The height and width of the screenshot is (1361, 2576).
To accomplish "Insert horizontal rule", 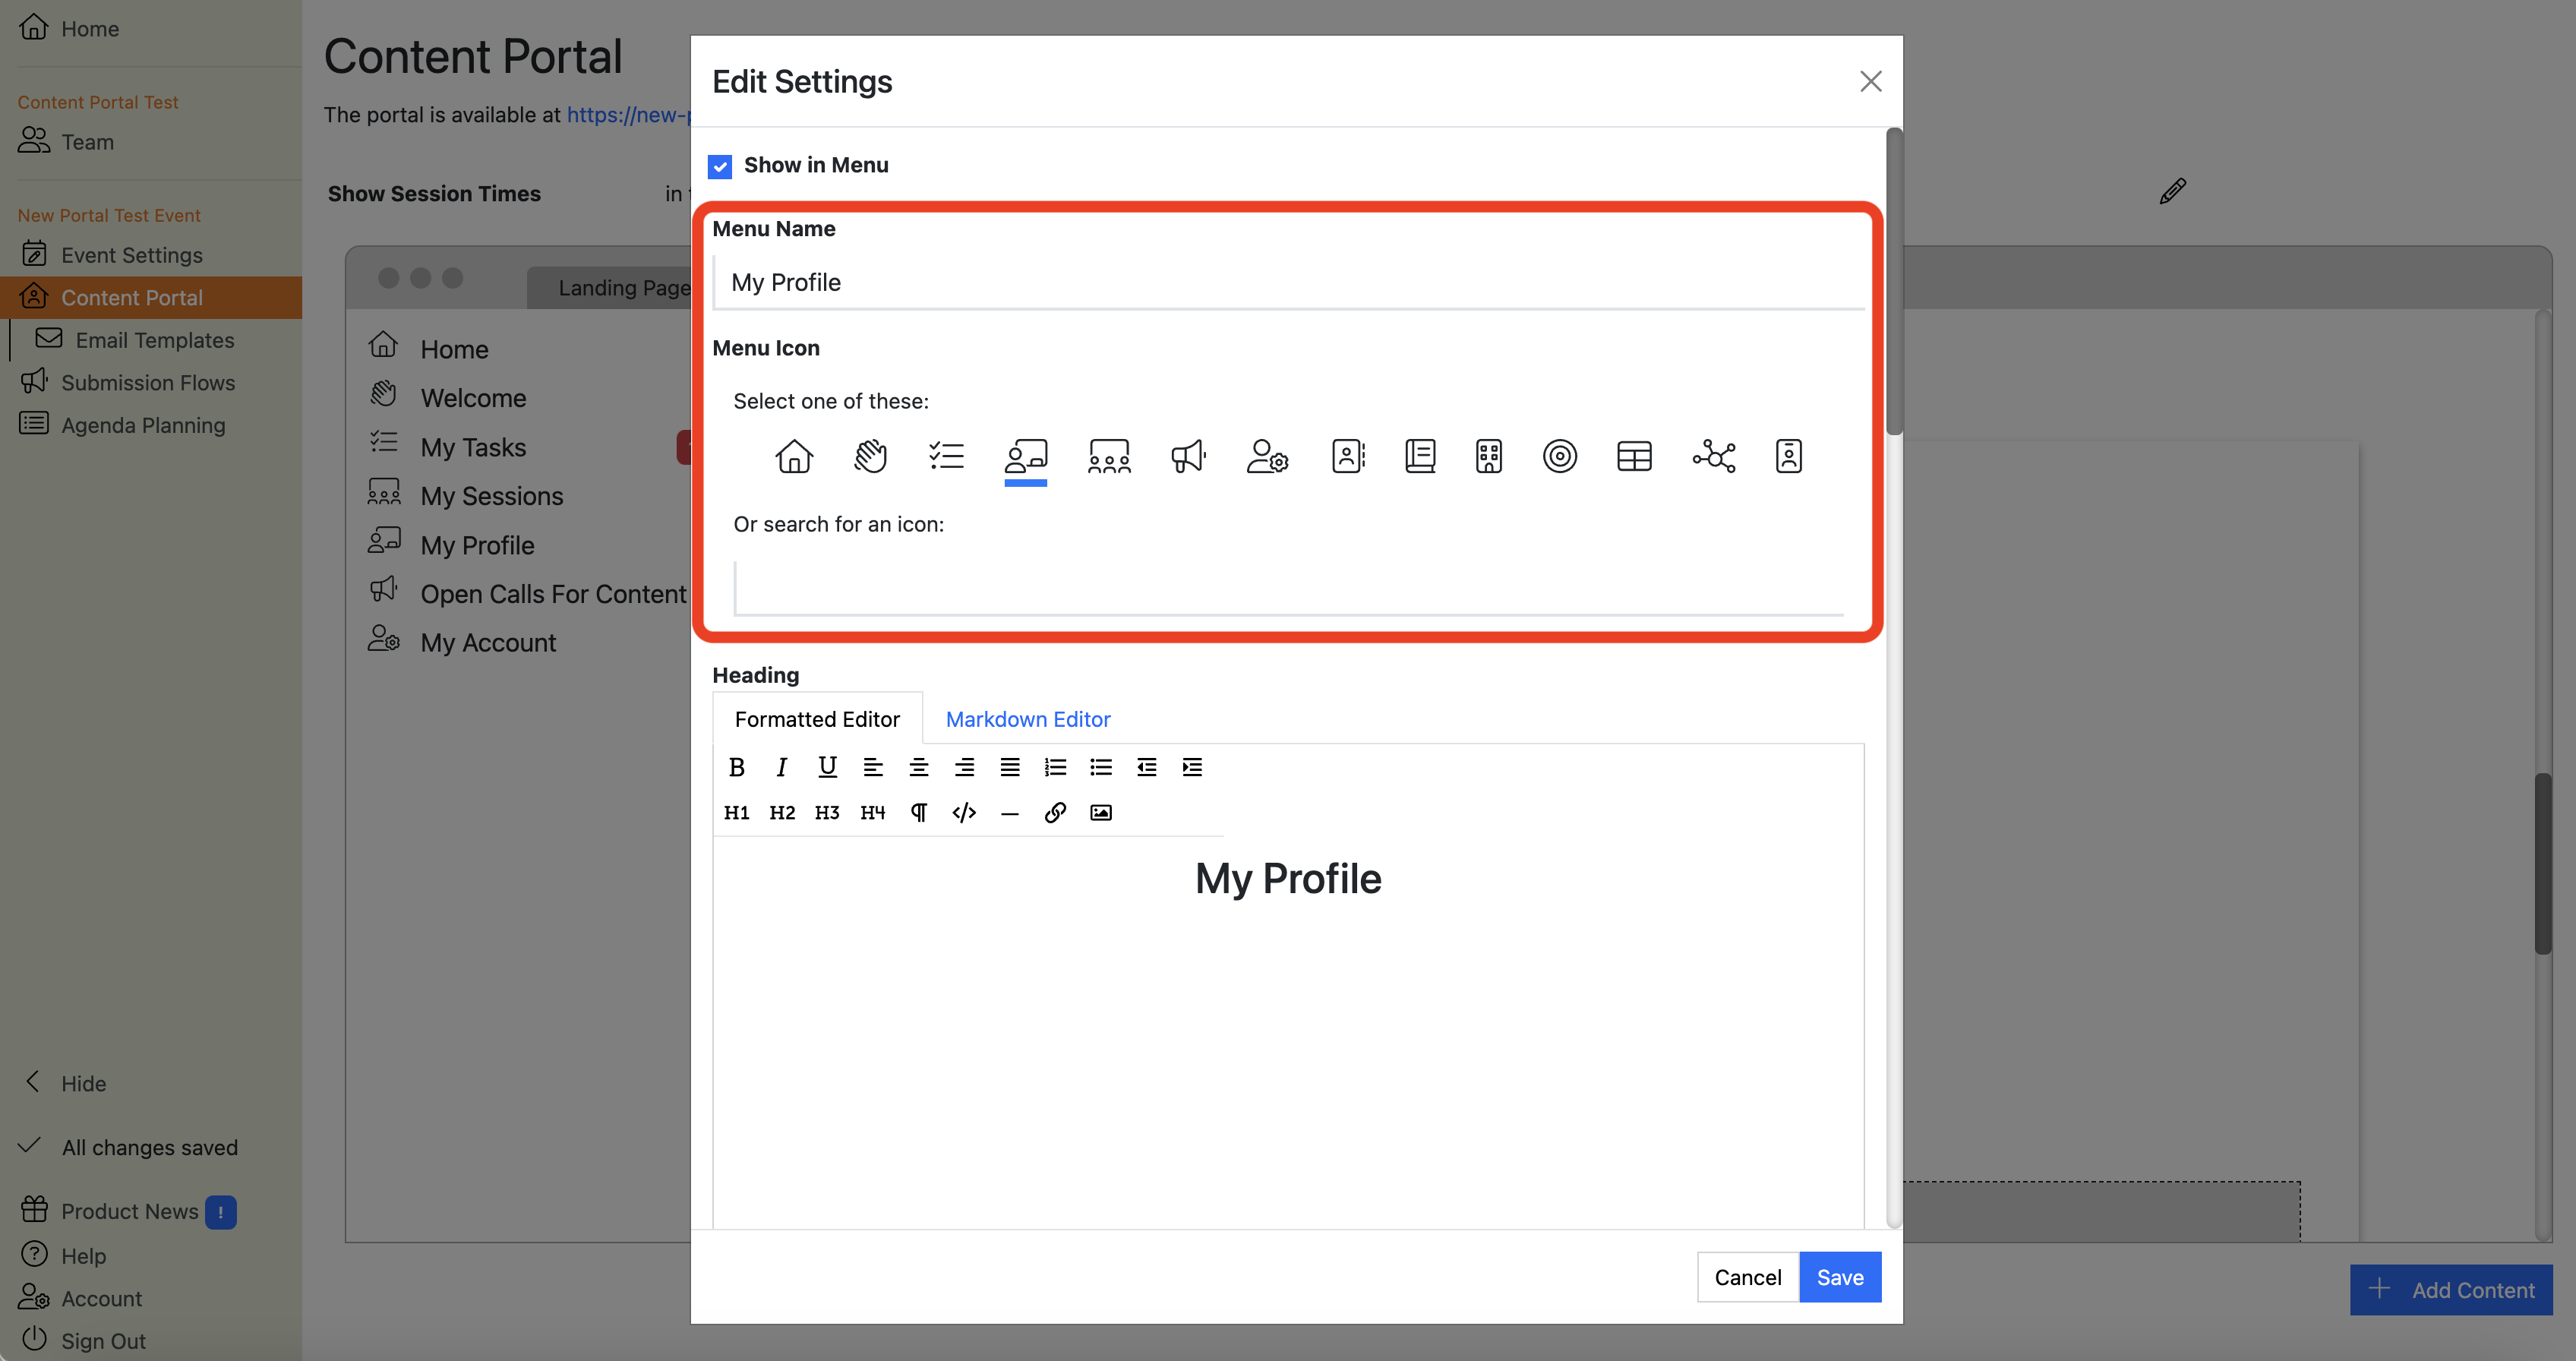I will 1010,813.
